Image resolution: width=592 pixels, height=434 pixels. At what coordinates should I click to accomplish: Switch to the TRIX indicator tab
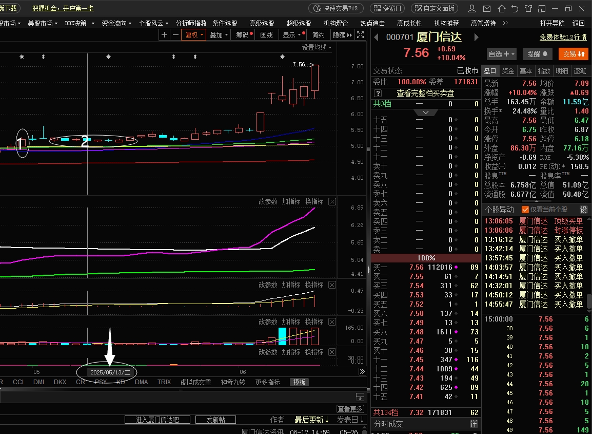click(x=164, y=382)
